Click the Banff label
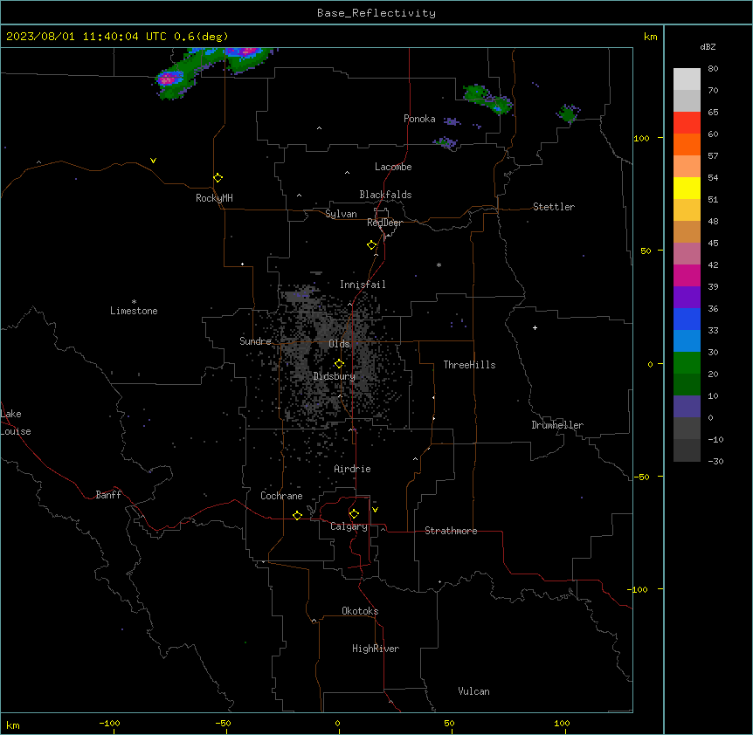 click(x=108, y=495)
